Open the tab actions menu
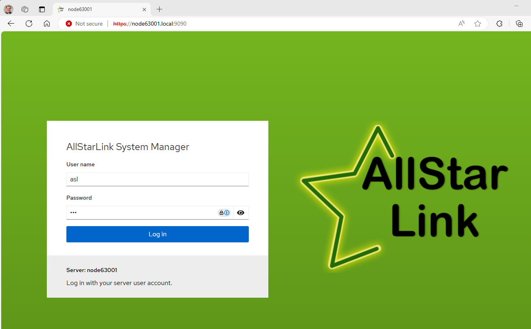Viewport: 531px width, 329px height. [42, 9]
